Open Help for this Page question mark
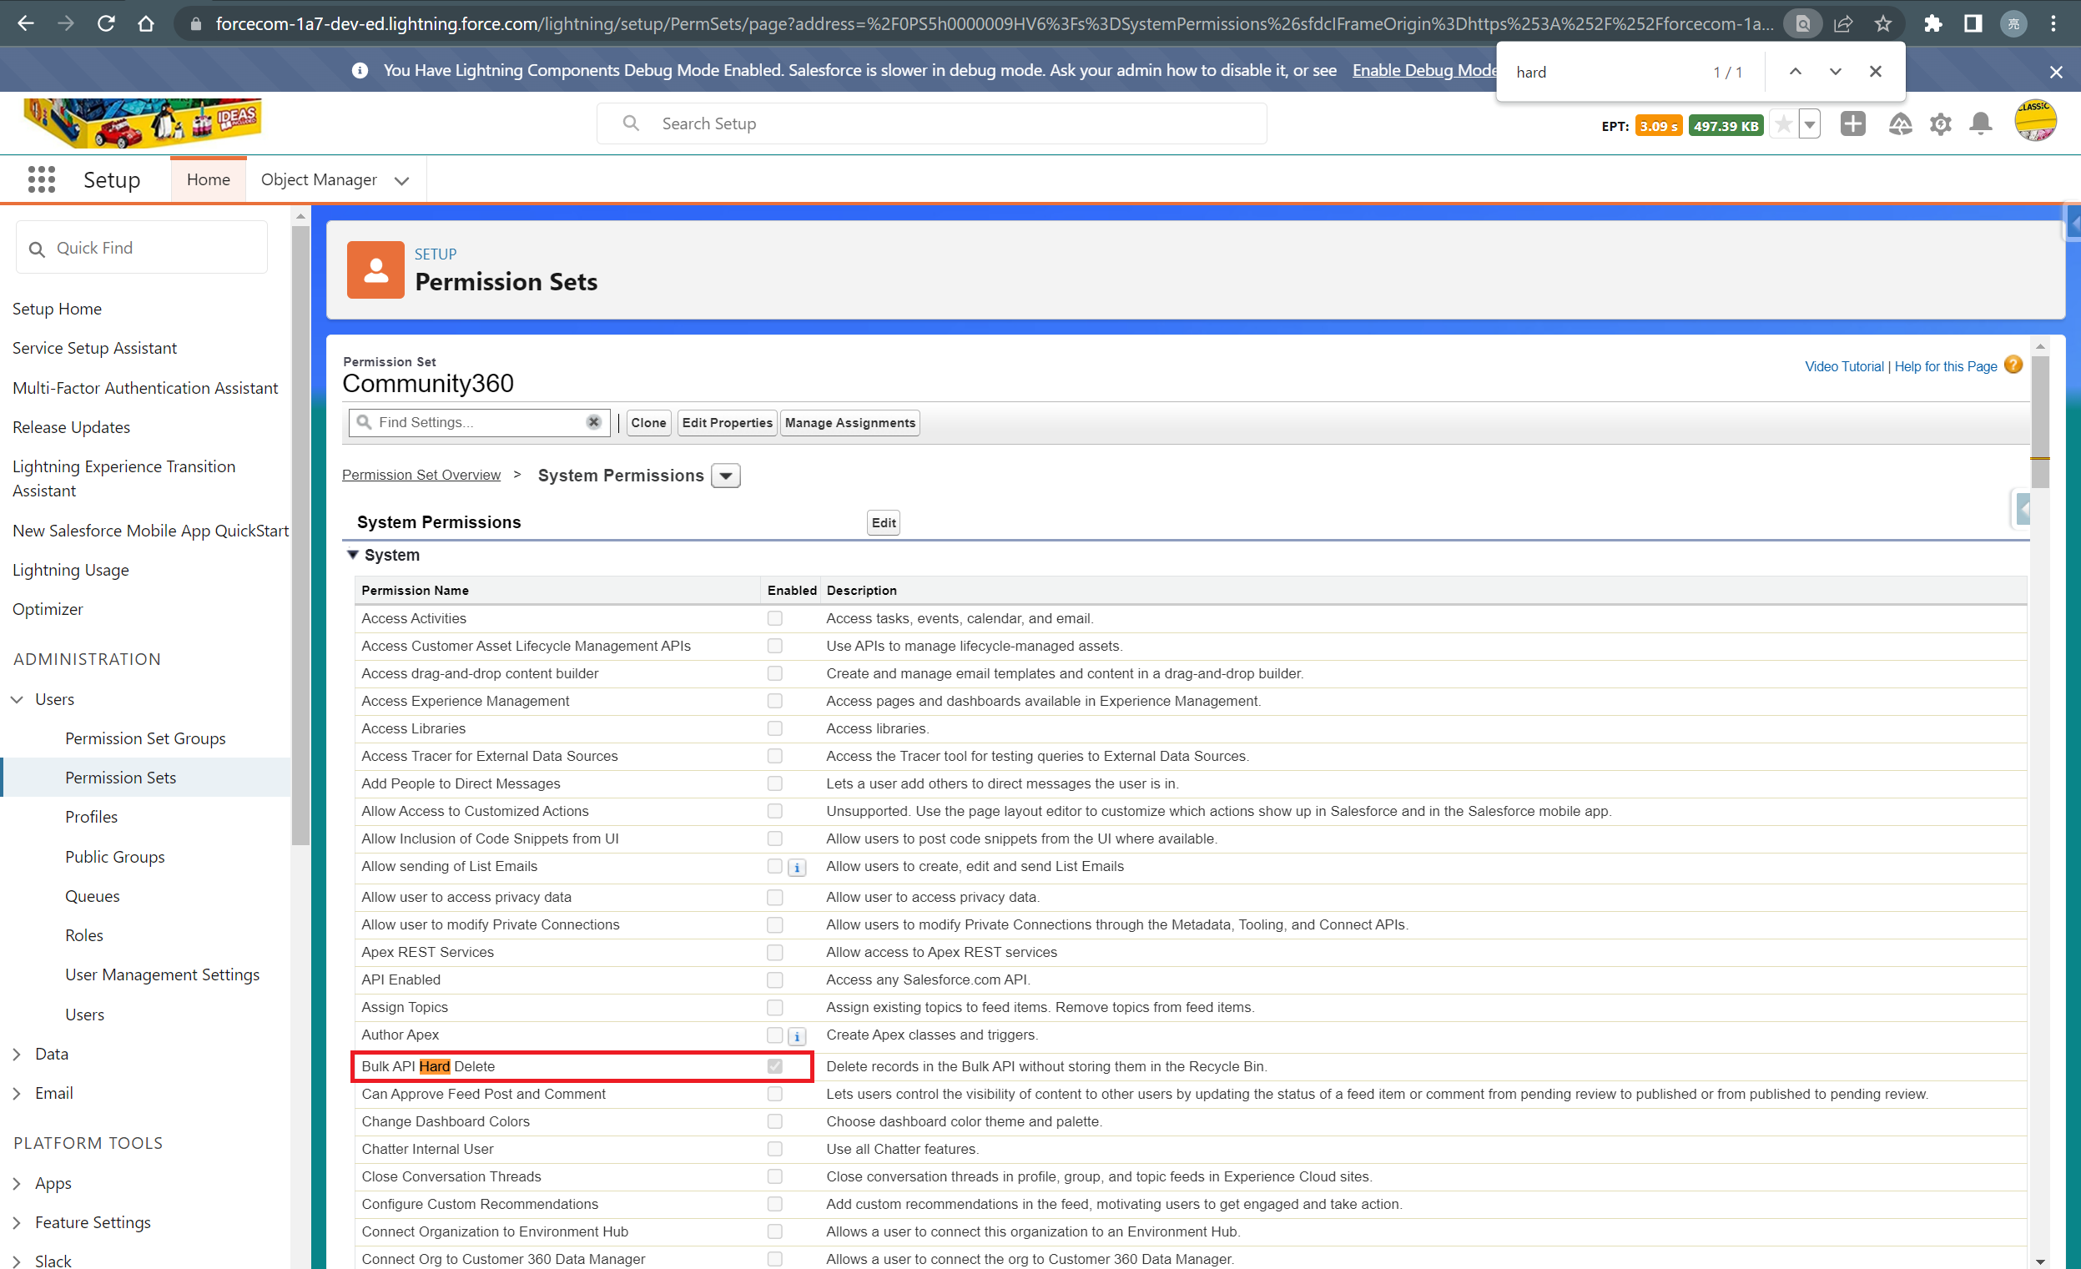 2014,365
